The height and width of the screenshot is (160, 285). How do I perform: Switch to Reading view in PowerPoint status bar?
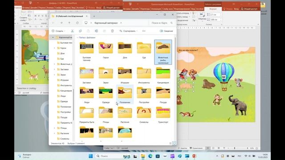(x=219, y=148)
